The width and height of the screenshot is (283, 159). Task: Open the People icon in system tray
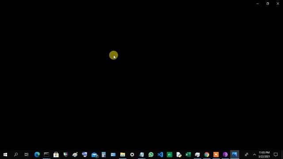pos(246,155)
